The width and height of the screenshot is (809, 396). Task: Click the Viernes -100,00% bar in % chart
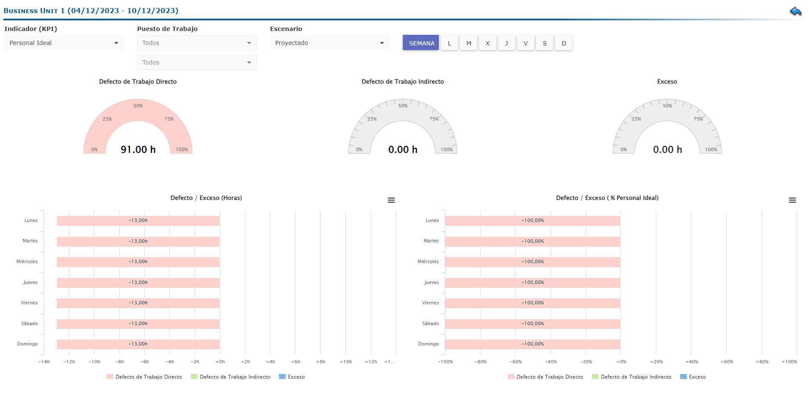(533, 303)
